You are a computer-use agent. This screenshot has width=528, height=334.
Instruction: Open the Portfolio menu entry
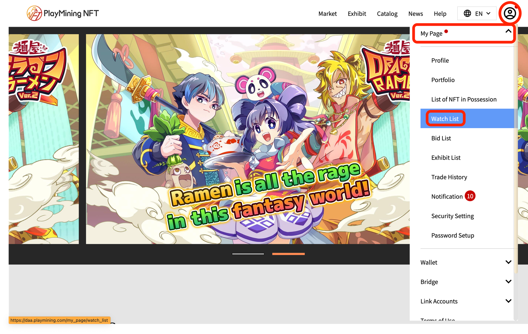coord(443,80)
